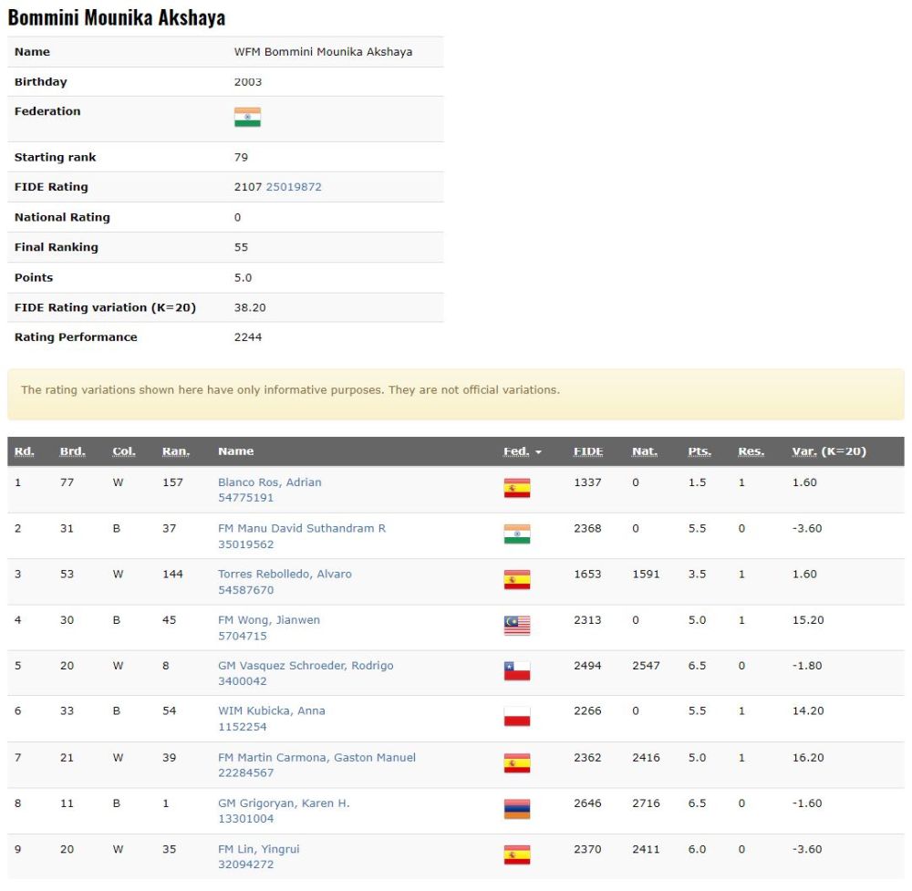Click the Name column header in the rounds table
This screenshot has height=891, width=912.
click(x=235, y=451)
